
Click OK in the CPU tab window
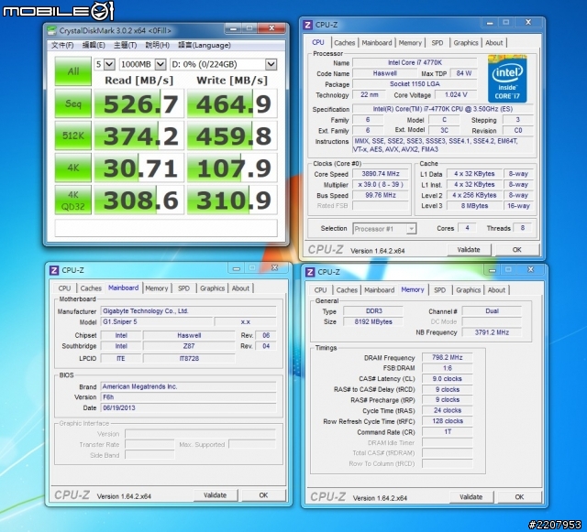click(517, 250)
